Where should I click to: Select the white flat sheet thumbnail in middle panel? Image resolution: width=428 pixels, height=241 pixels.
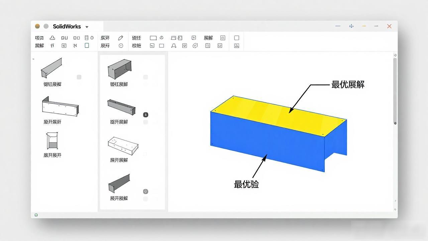coord(123,146)
